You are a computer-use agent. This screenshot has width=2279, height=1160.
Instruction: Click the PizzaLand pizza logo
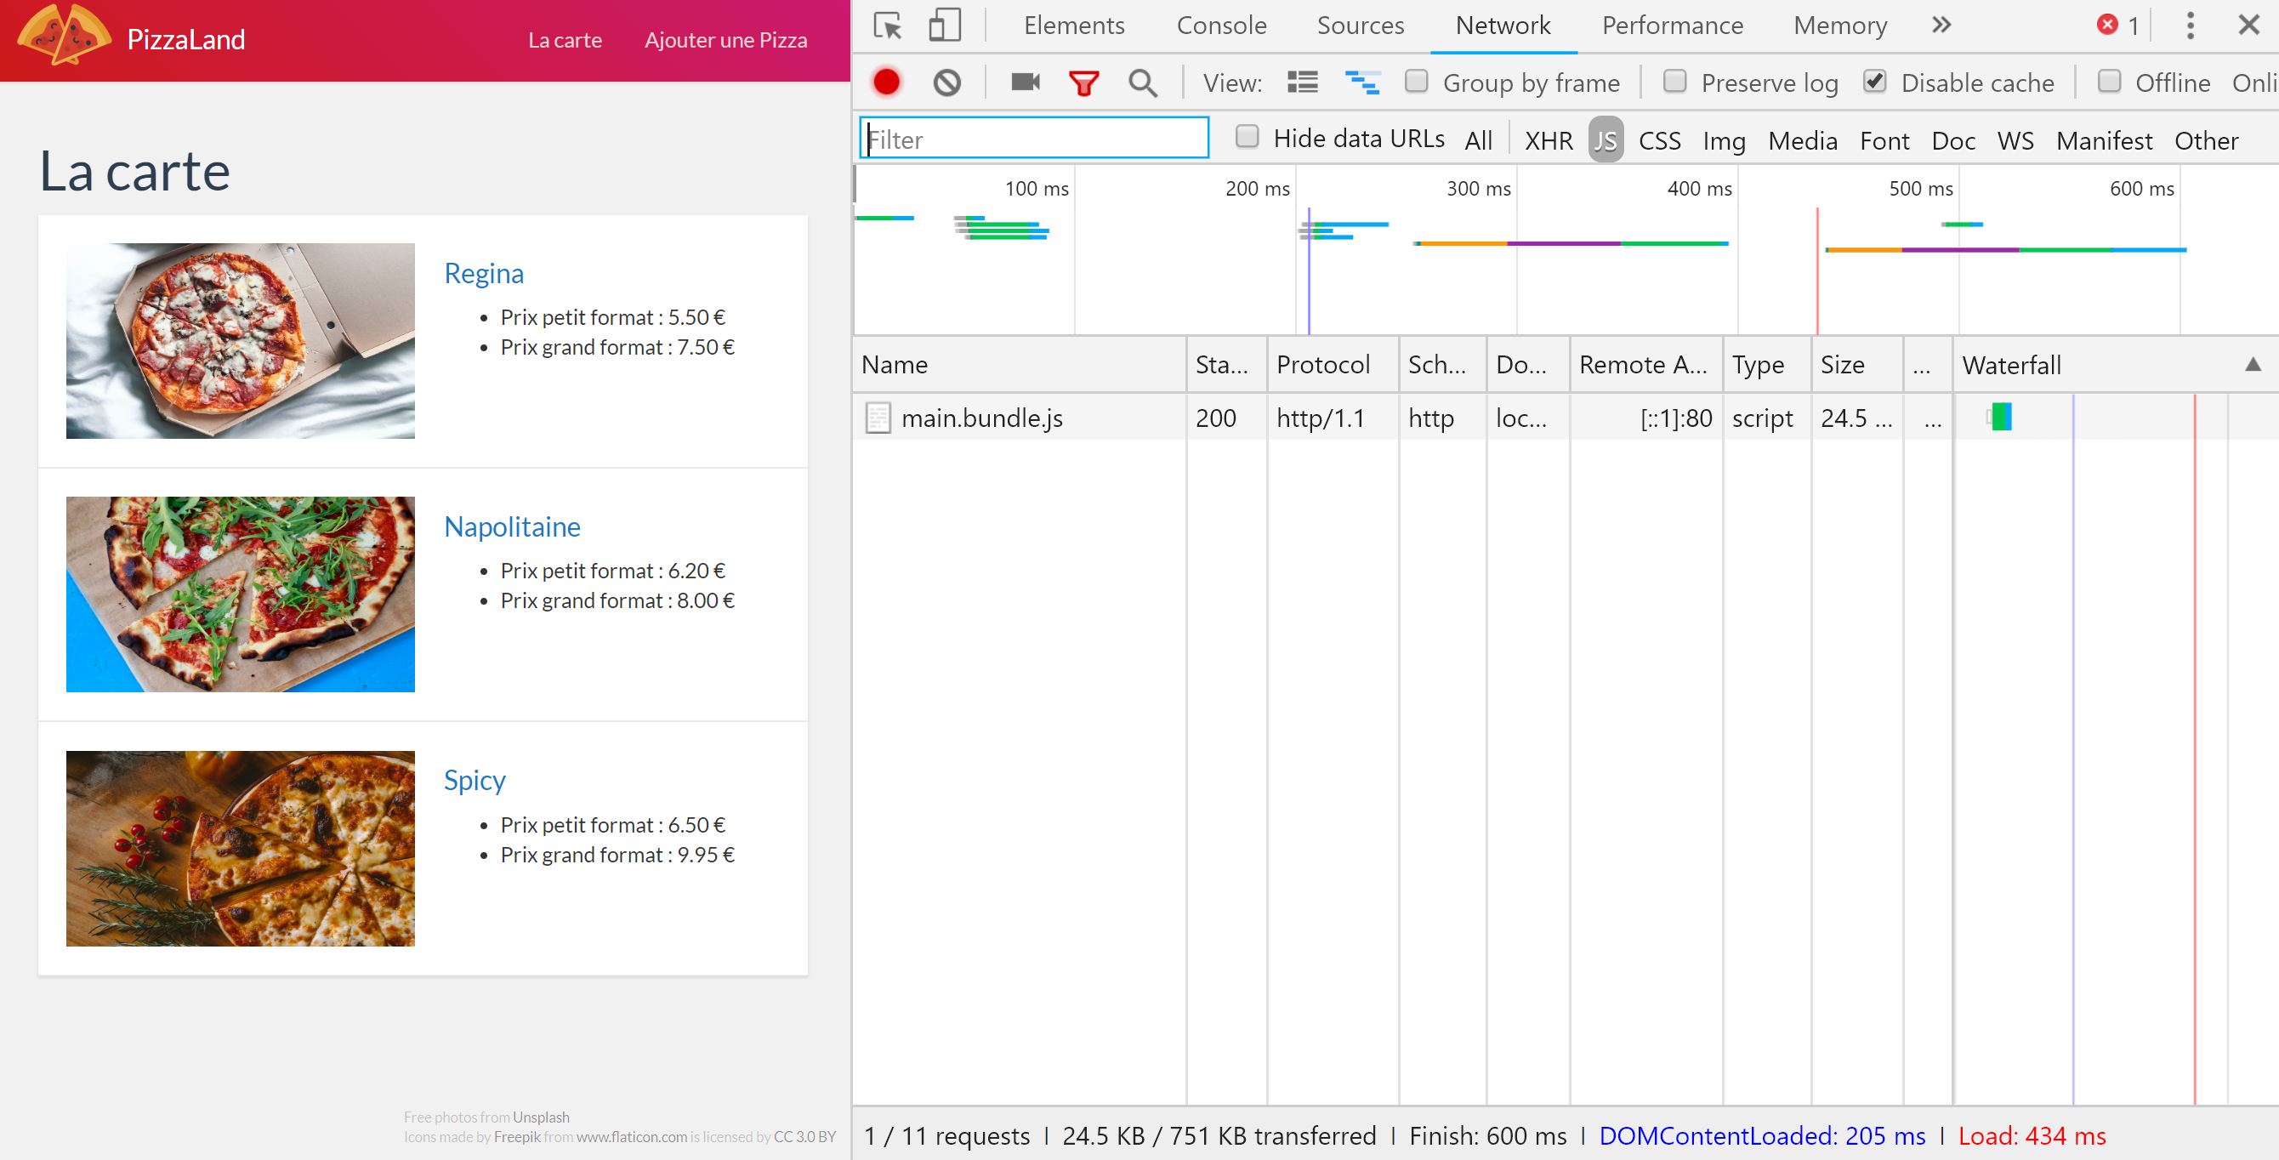coord(64,36)
